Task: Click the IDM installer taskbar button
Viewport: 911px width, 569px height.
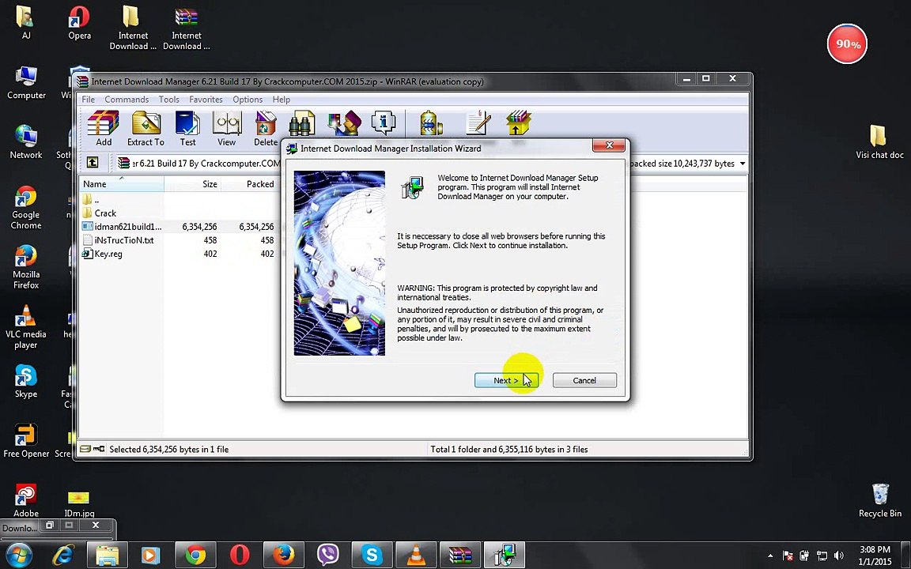Action: tap(505, 556)
